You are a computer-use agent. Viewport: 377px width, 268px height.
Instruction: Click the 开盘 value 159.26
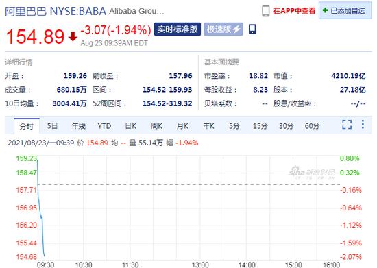75,76
